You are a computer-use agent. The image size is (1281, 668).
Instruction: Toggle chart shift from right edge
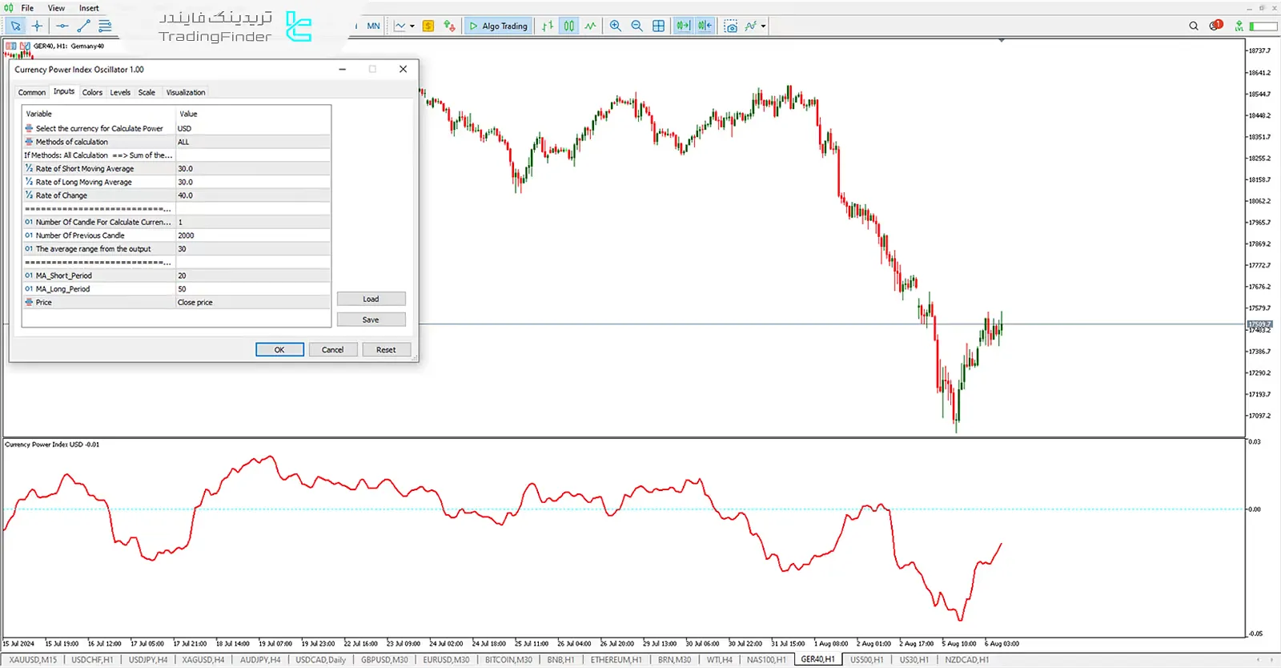pos(705,26)
